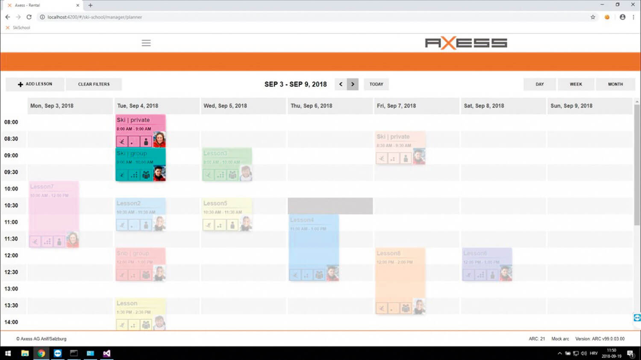Click the Clear Filters button
Viewport: 641px width, 360px height.
94,84
